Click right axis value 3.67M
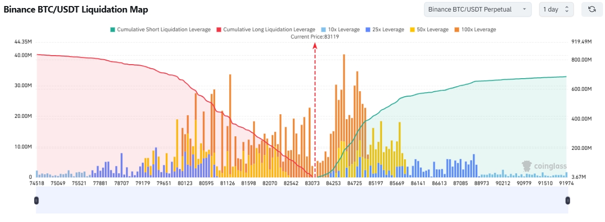Viewport: 605px width, 222px height. click(579, 177)
